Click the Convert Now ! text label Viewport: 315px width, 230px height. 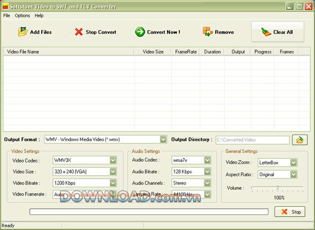coord(163,32)
